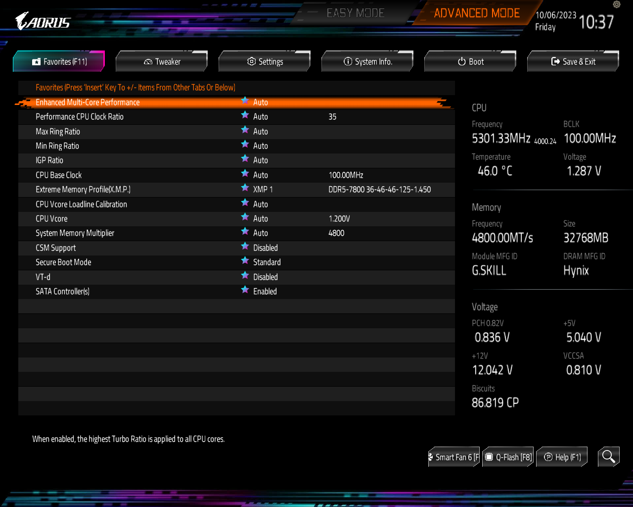Image resolution: width=633 pixels, height=507 pixels.
Task: Click the 10:37 clock display
Action: (596, 22)
